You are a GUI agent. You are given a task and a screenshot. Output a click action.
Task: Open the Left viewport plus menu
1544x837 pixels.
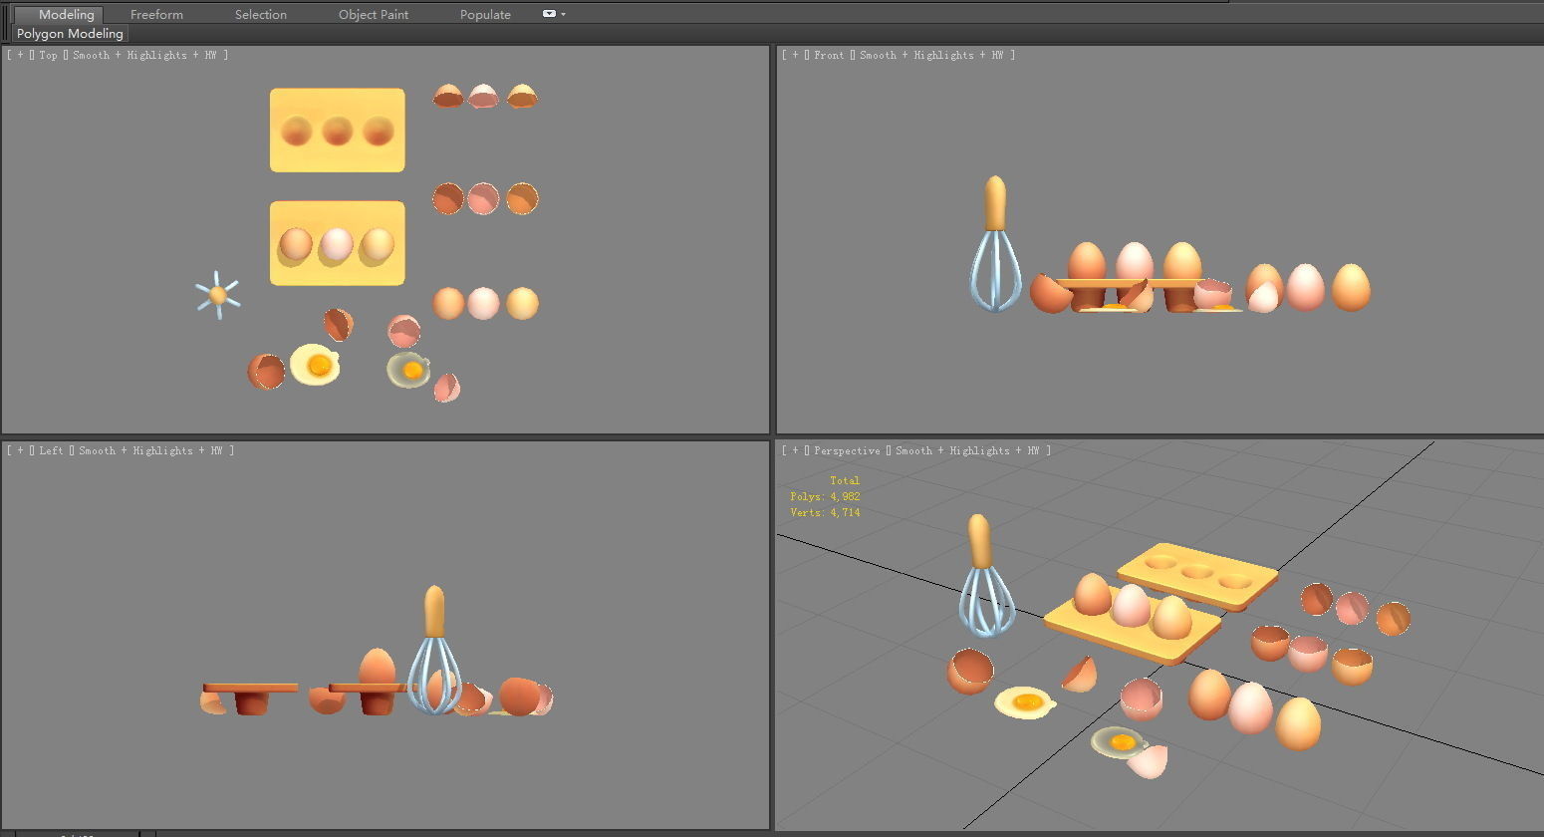[x=20, y=450]
